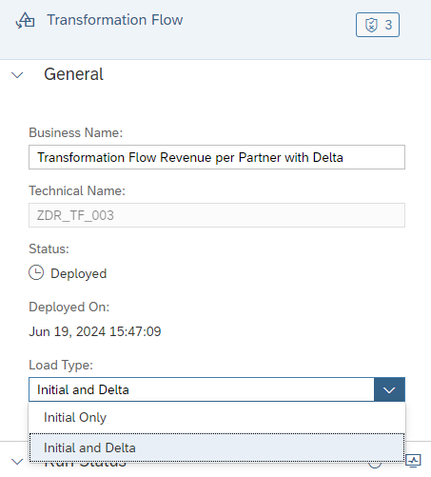
Task: Click the deployment date Jun 19, 2024 15:47:09
Action: (95, 331)
